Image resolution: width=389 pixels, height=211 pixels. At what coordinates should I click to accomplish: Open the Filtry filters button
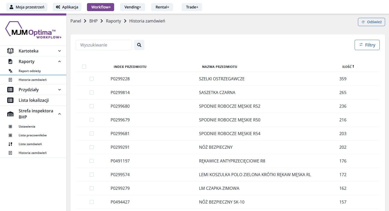coord(367,45)
